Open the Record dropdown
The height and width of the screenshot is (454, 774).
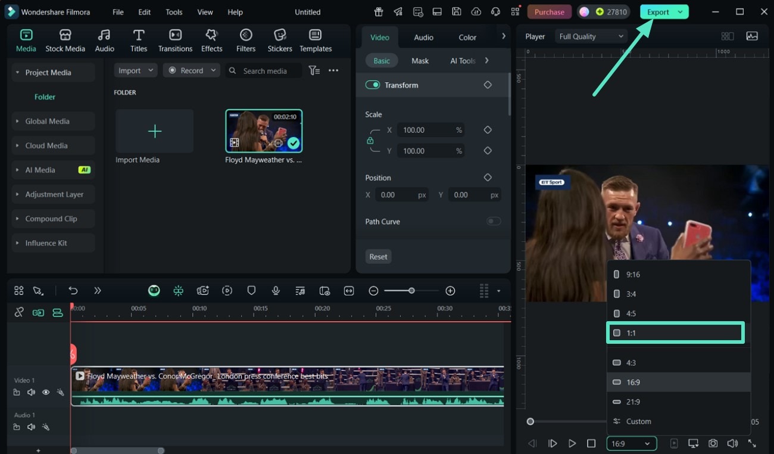coord(191,70)
